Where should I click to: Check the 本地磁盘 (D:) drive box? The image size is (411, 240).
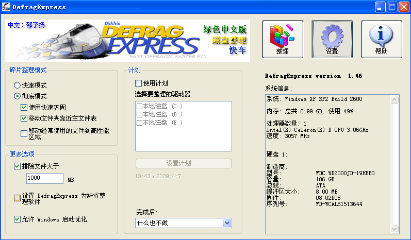click(x=139, y=114)
